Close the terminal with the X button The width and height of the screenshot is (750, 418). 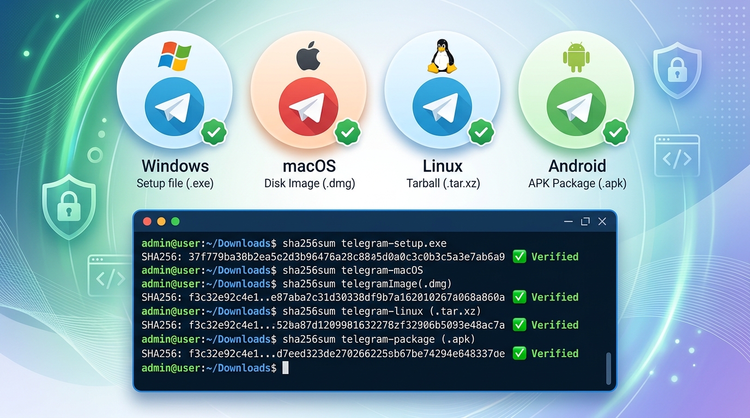point(602,222)
